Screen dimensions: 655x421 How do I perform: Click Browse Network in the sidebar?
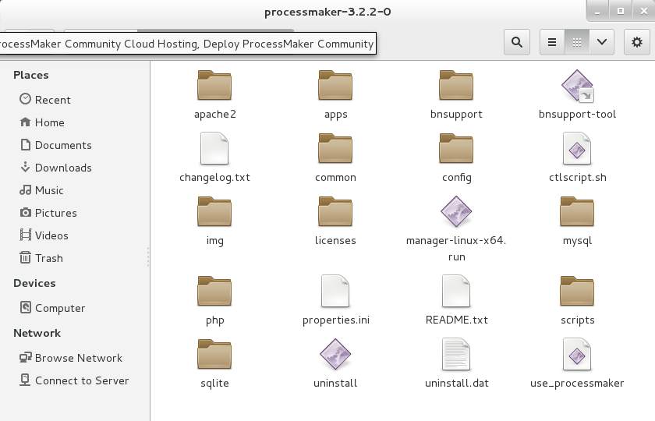tap(78, 358)
